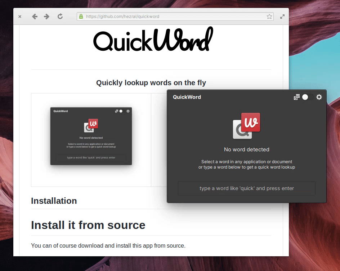Screen dimensions: 340x271
Task: Focus the github.com/hezral/quickword address bar
Action: [x=175, y=17]
